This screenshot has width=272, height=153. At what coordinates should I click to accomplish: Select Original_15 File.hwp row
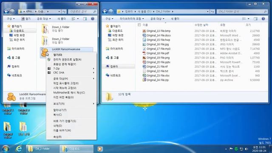point(201,40)
